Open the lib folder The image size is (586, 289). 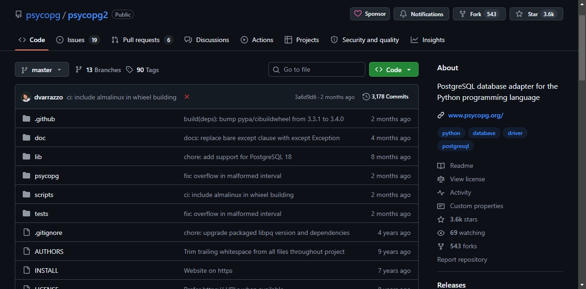click(38, 157)
